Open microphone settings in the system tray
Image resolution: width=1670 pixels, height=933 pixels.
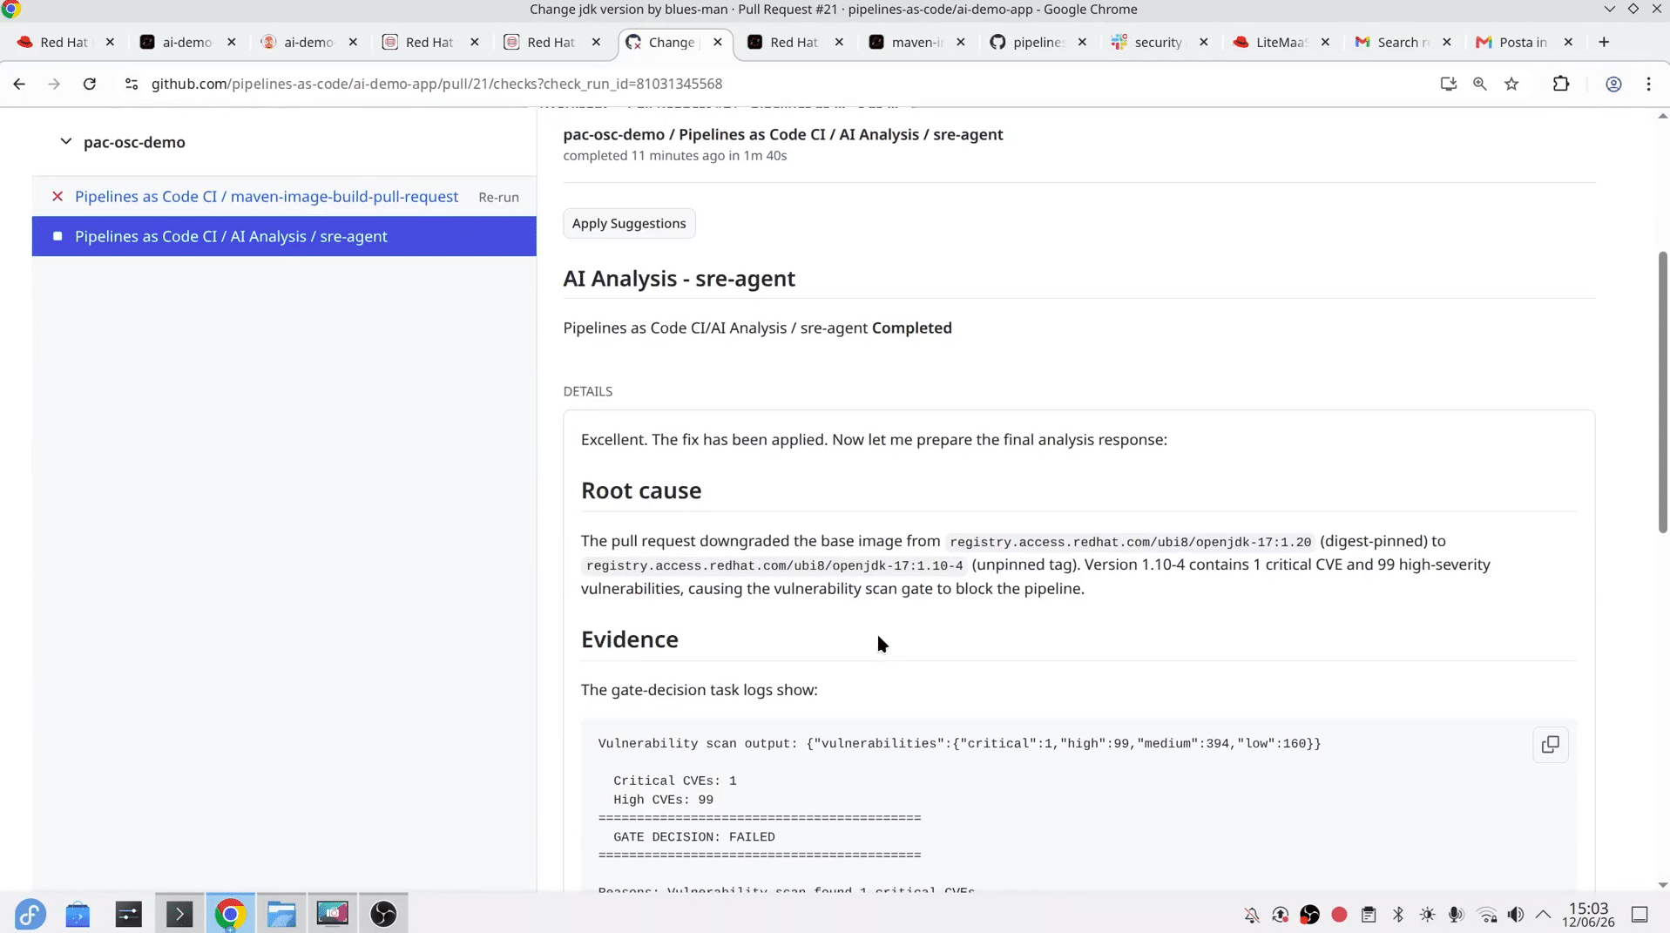coord(1456,915)
